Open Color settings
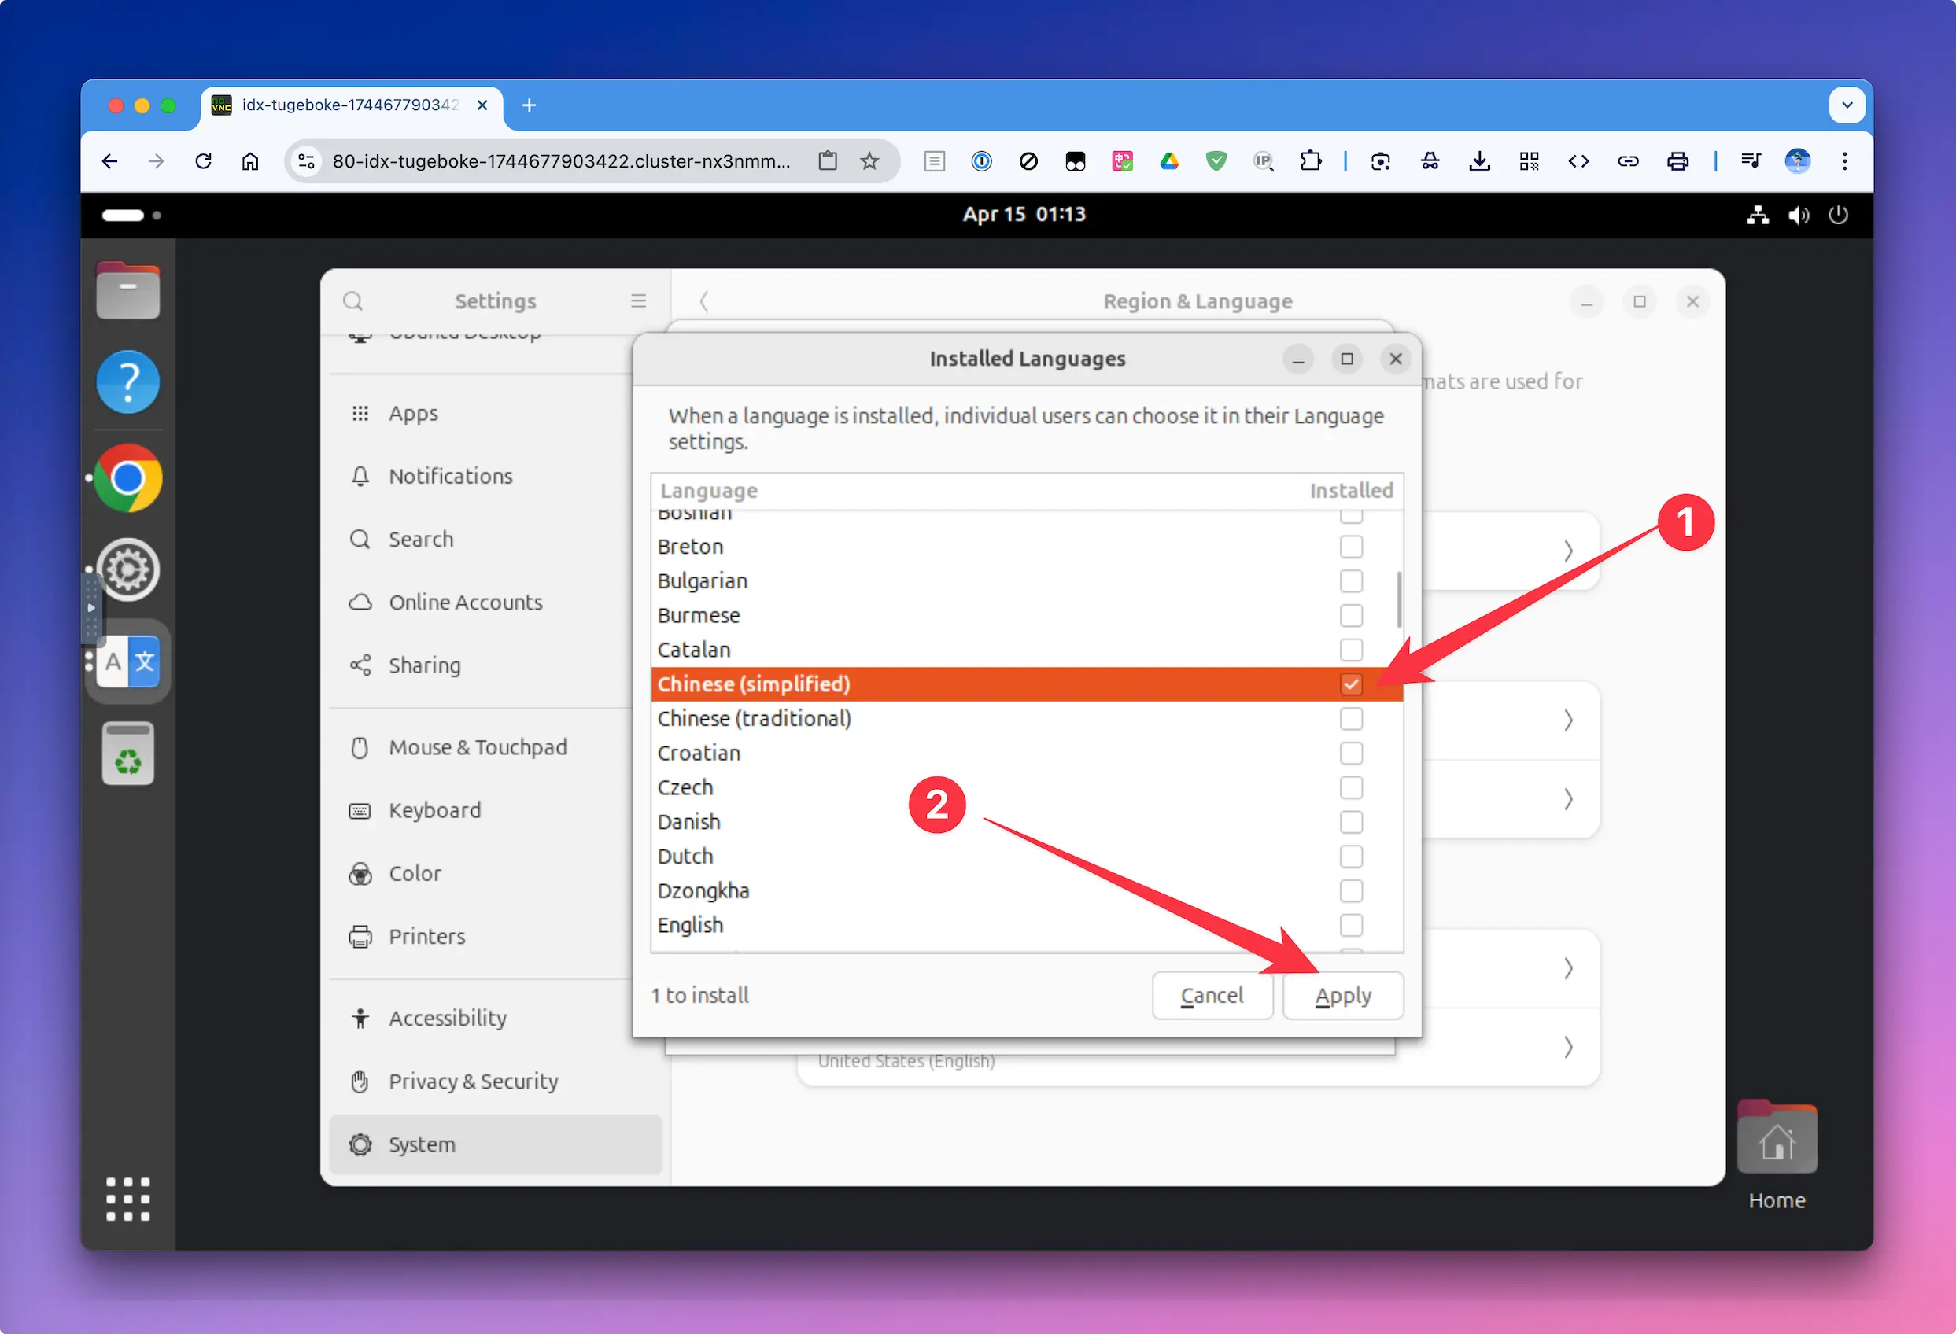This screenshot has width=1956, height=1334. [495, 874]
